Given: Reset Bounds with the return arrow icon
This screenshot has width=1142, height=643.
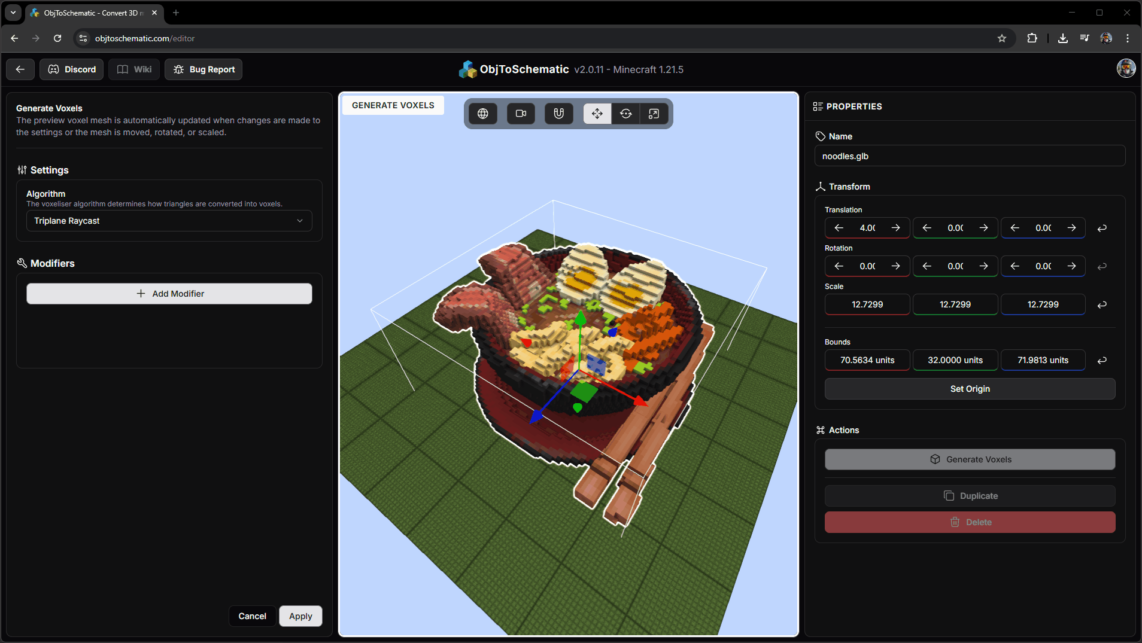Looking at the screenshot, I should click(x=1102, y=360).
